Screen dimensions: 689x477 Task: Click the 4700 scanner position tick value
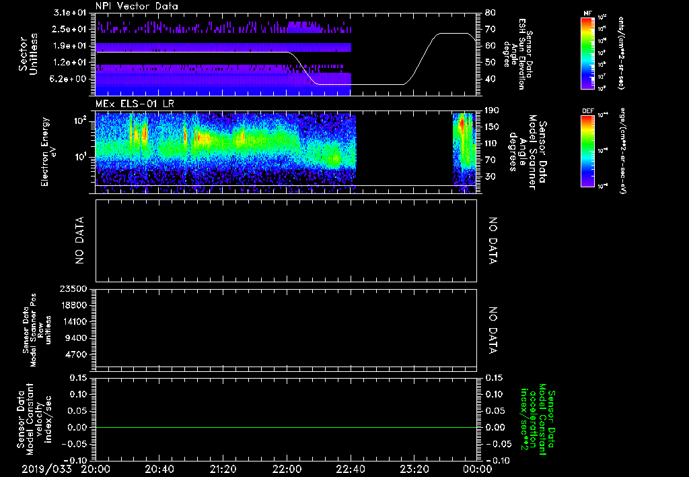(75, 354)
